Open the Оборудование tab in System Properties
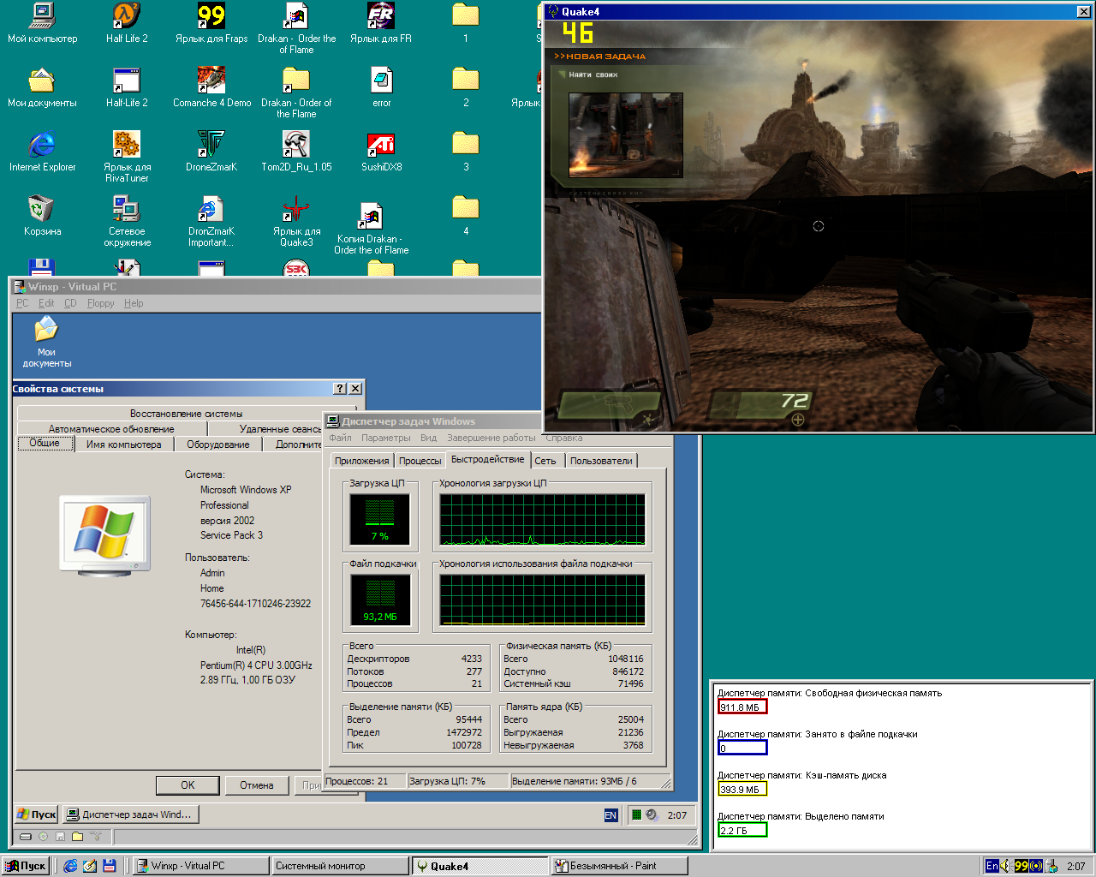Image resolution: width=1096 pixels, height=877 pixels. pyautogui.click(x=218, y=444)
